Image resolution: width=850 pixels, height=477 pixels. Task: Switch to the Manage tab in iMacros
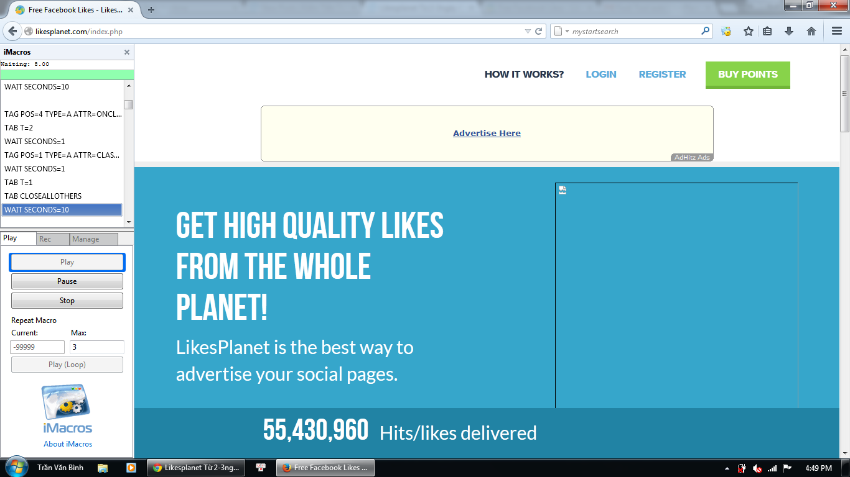pyautogui.click(x=93, y=239)
